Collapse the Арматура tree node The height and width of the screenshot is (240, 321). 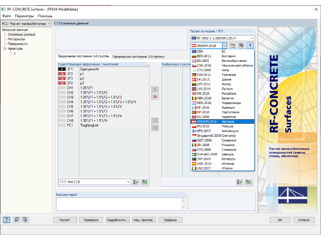(5, 48)
